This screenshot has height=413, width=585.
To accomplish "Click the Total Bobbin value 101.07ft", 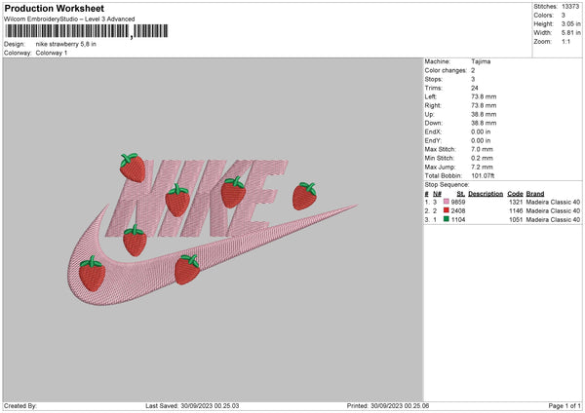I will [483, 175].
